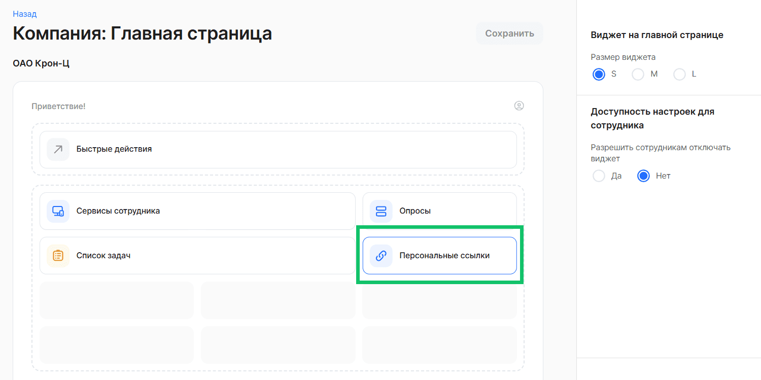Select Нет under widget availability settings

[643, 176]
